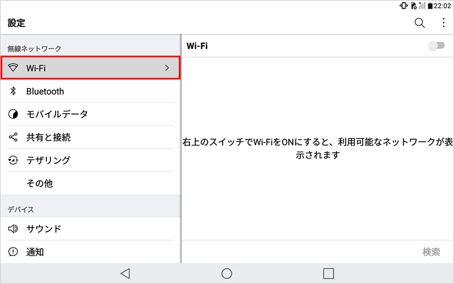The image size is (454, 284).
Task: Click the 無線ネットワーク section header
Action: [34, 48]
